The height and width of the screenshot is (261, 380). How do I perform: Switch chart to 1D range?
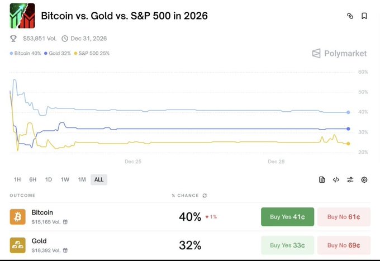pos(49,179)
